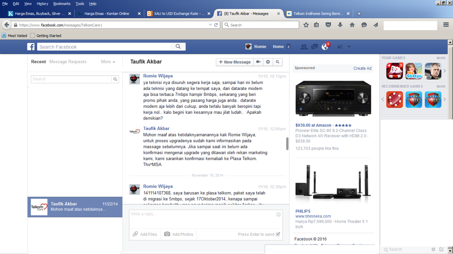Image resolution: width=453 pixels, height=254 pixels.
Task: Bookmark this page with the star
Action: point(306,25)
